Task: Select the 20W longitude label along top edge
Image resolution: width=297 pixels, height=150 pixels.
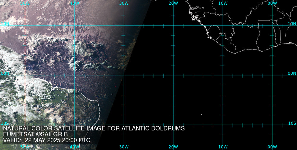Action: tap(173, 3)
